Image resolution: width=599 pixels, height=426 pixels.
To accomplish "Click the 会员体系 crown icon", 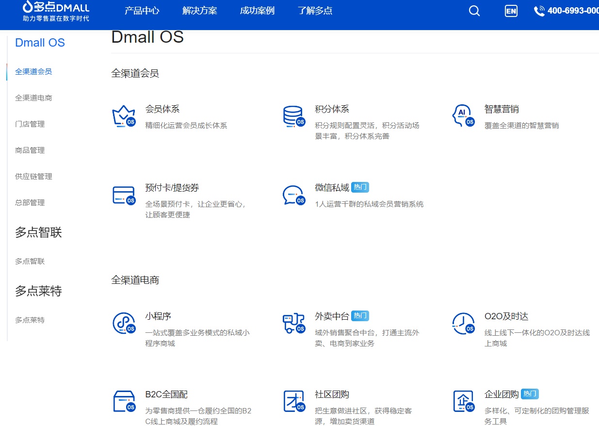I will coord(124,116).
